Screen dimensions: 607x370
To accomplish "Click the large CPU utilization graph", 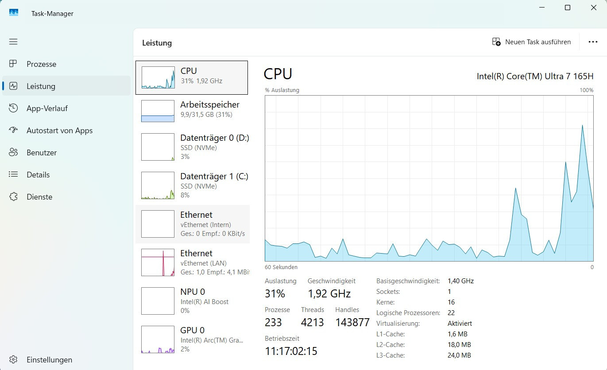I will 429,178.
